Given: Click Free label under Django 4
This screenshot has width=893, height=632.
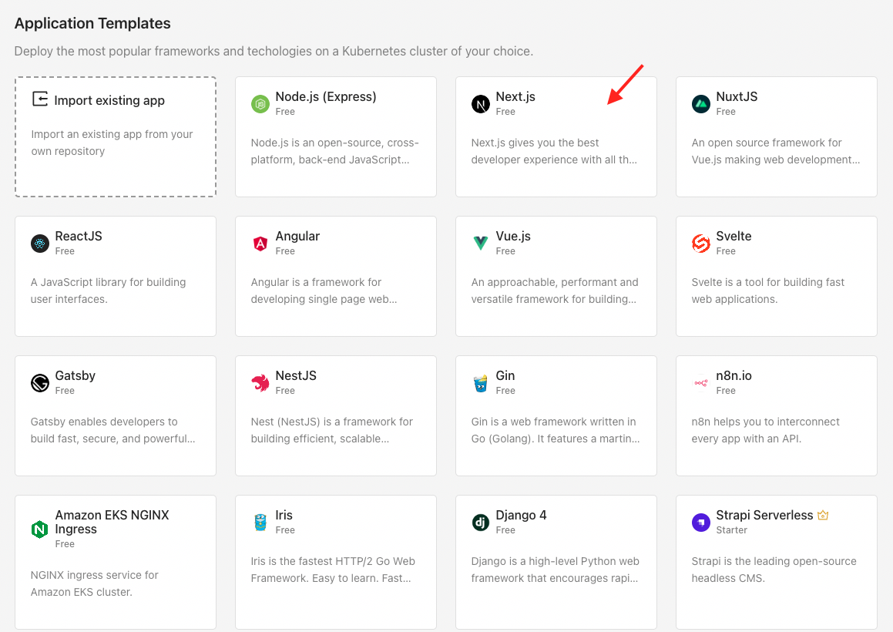Looking at the screenshot, I should click(x=505, y=530).
